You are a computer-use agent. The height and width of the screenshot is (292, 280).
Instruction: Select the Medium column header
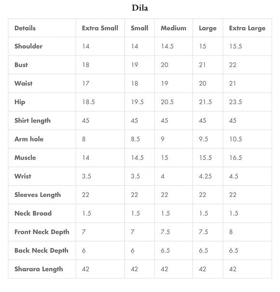(x=173, y=28)
